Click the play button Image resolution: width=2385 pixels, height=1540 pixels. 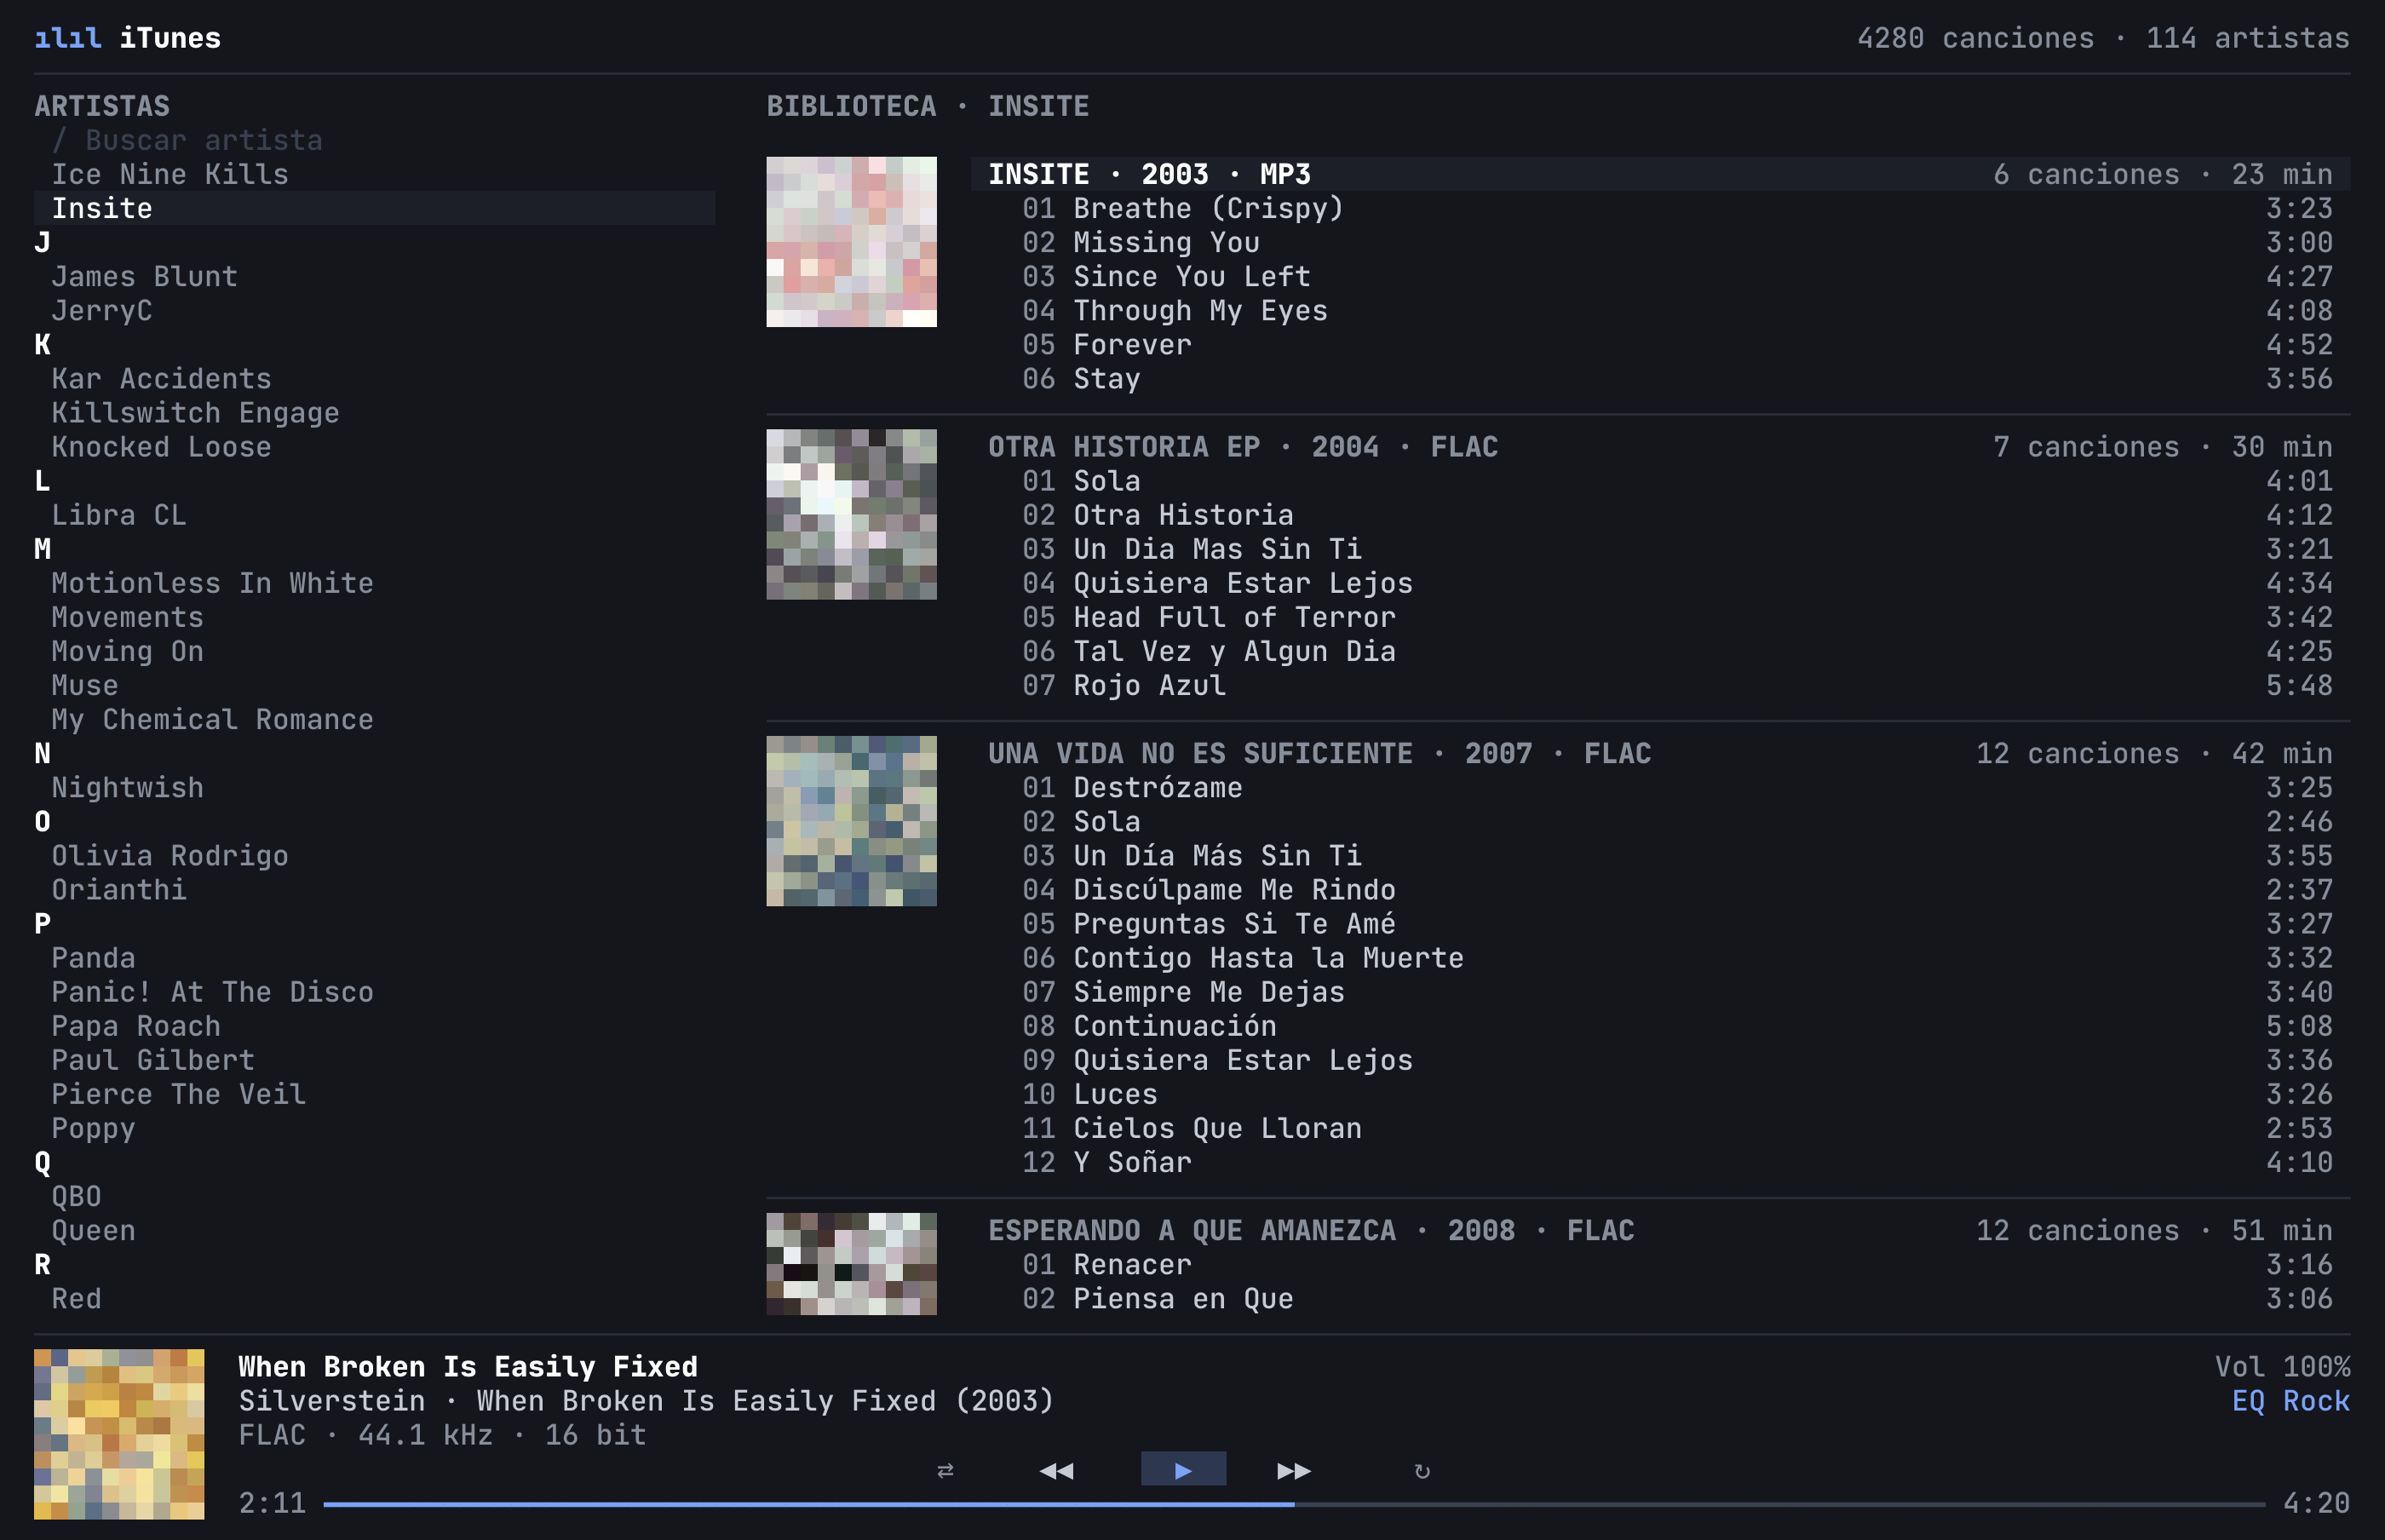1183,1469
